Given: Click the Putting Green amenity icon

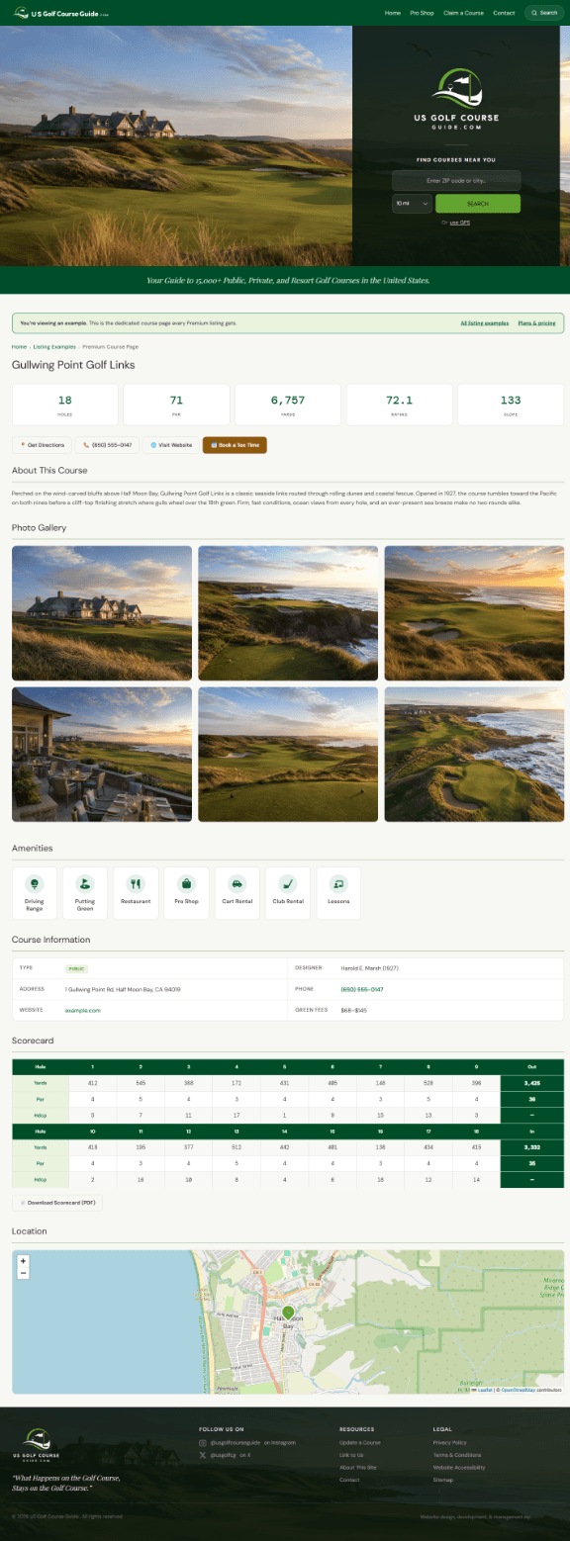Looking at the screenshot, I should tap(85, 883).
